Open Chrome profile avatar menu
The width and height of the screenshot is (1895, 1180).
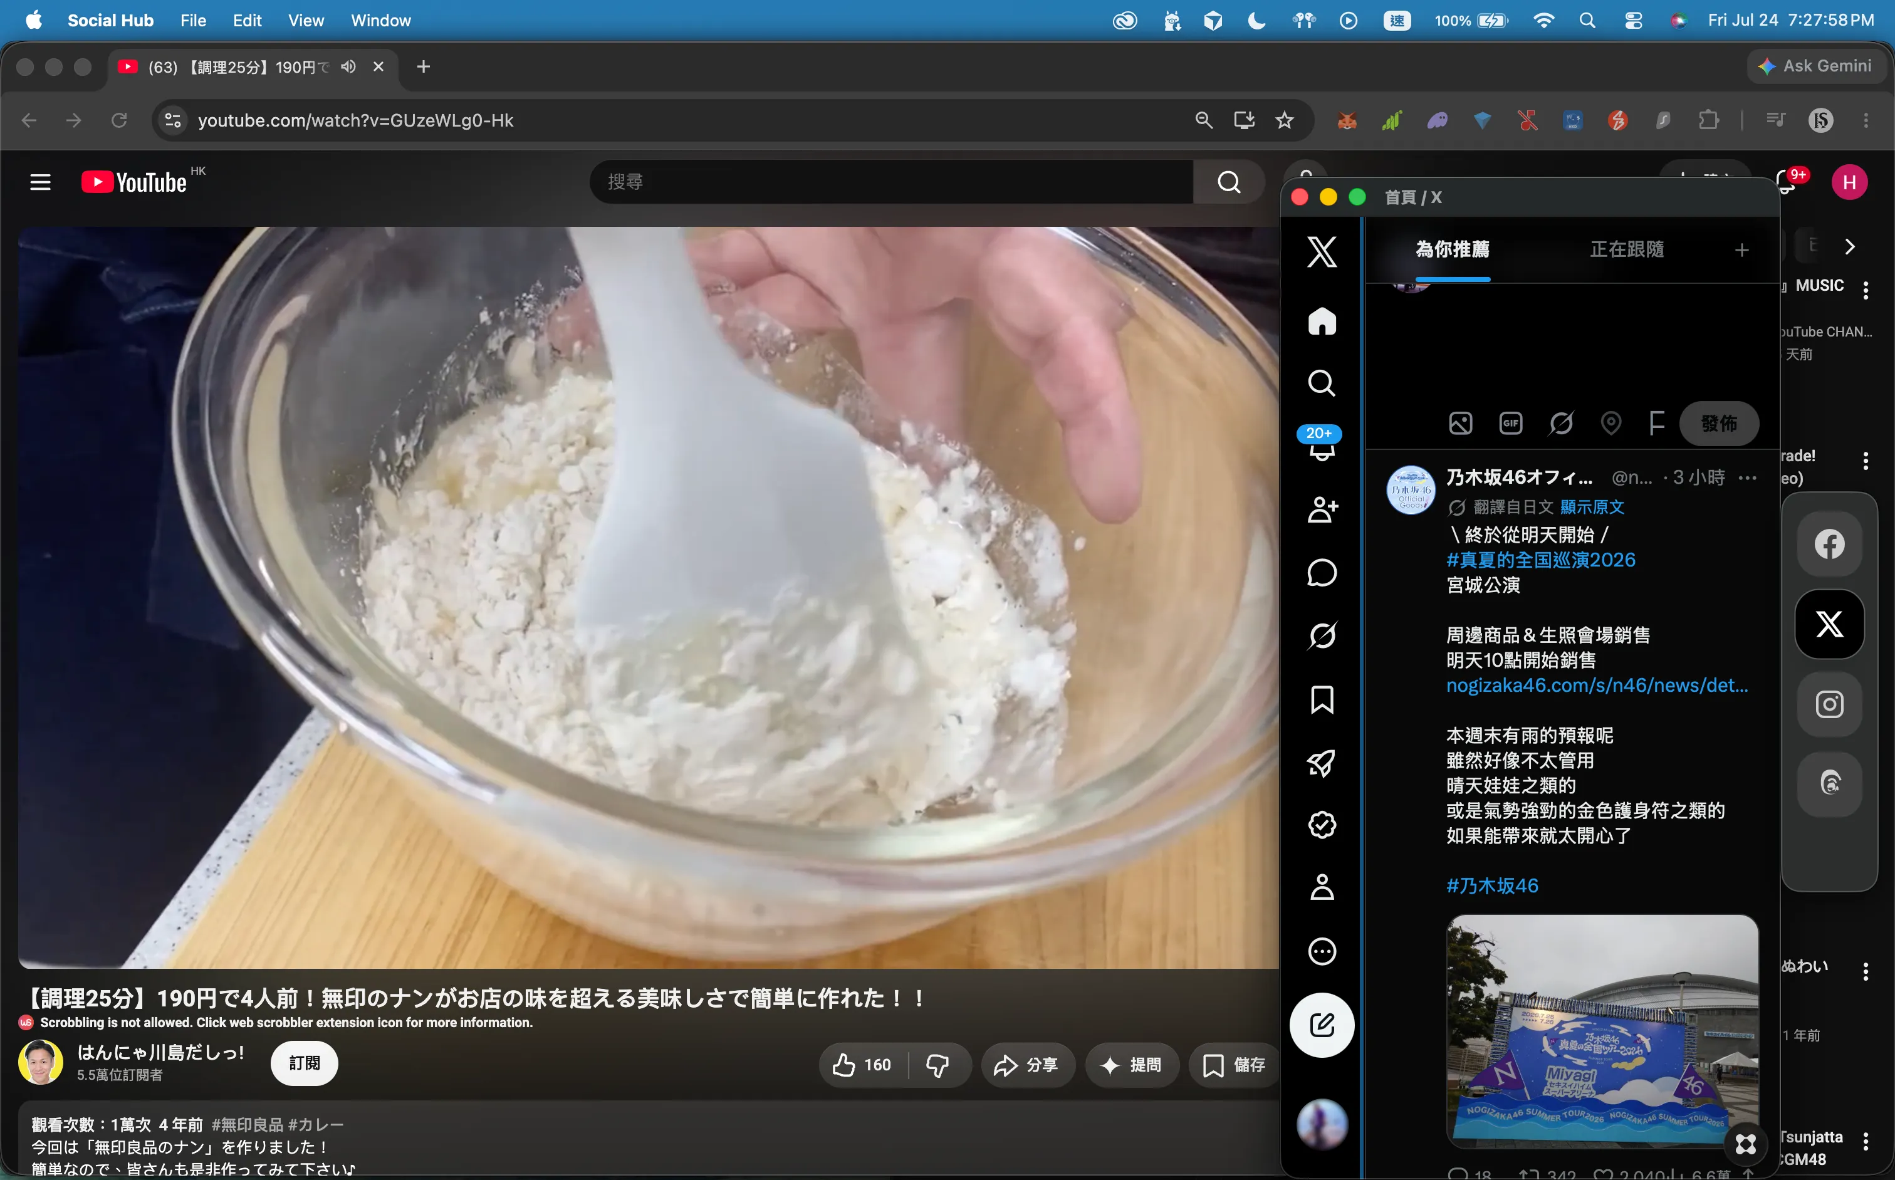click(1821, 120)
